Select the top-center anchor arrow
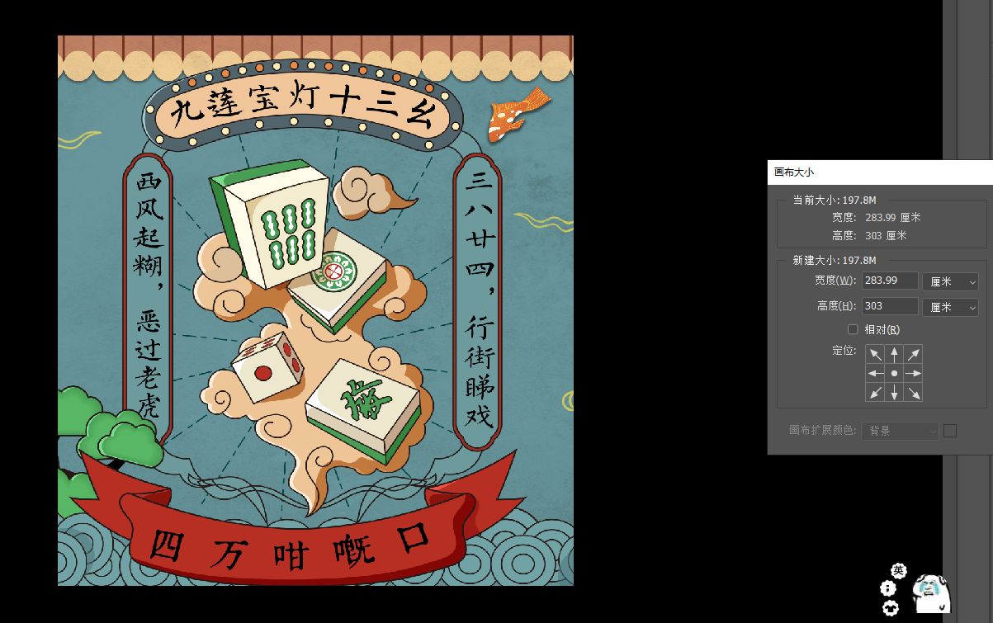Screen dimensions: 993x623 coord(894,355)
